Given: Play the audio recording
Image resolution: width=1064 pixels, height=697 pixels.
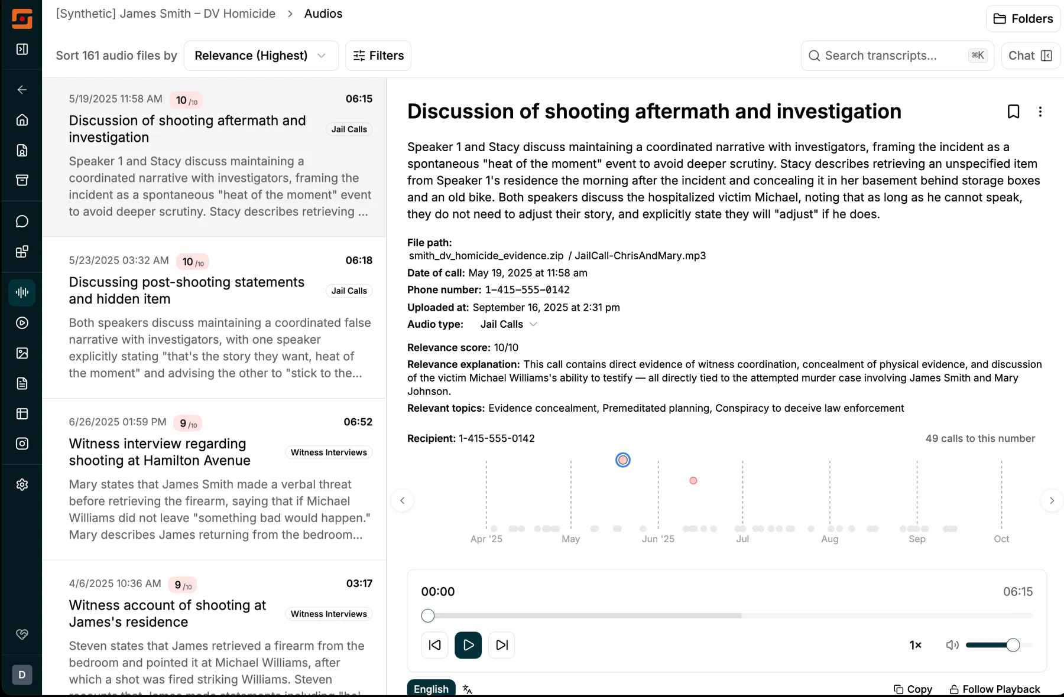Looking at the screenshot, I should tap(468, 645).
